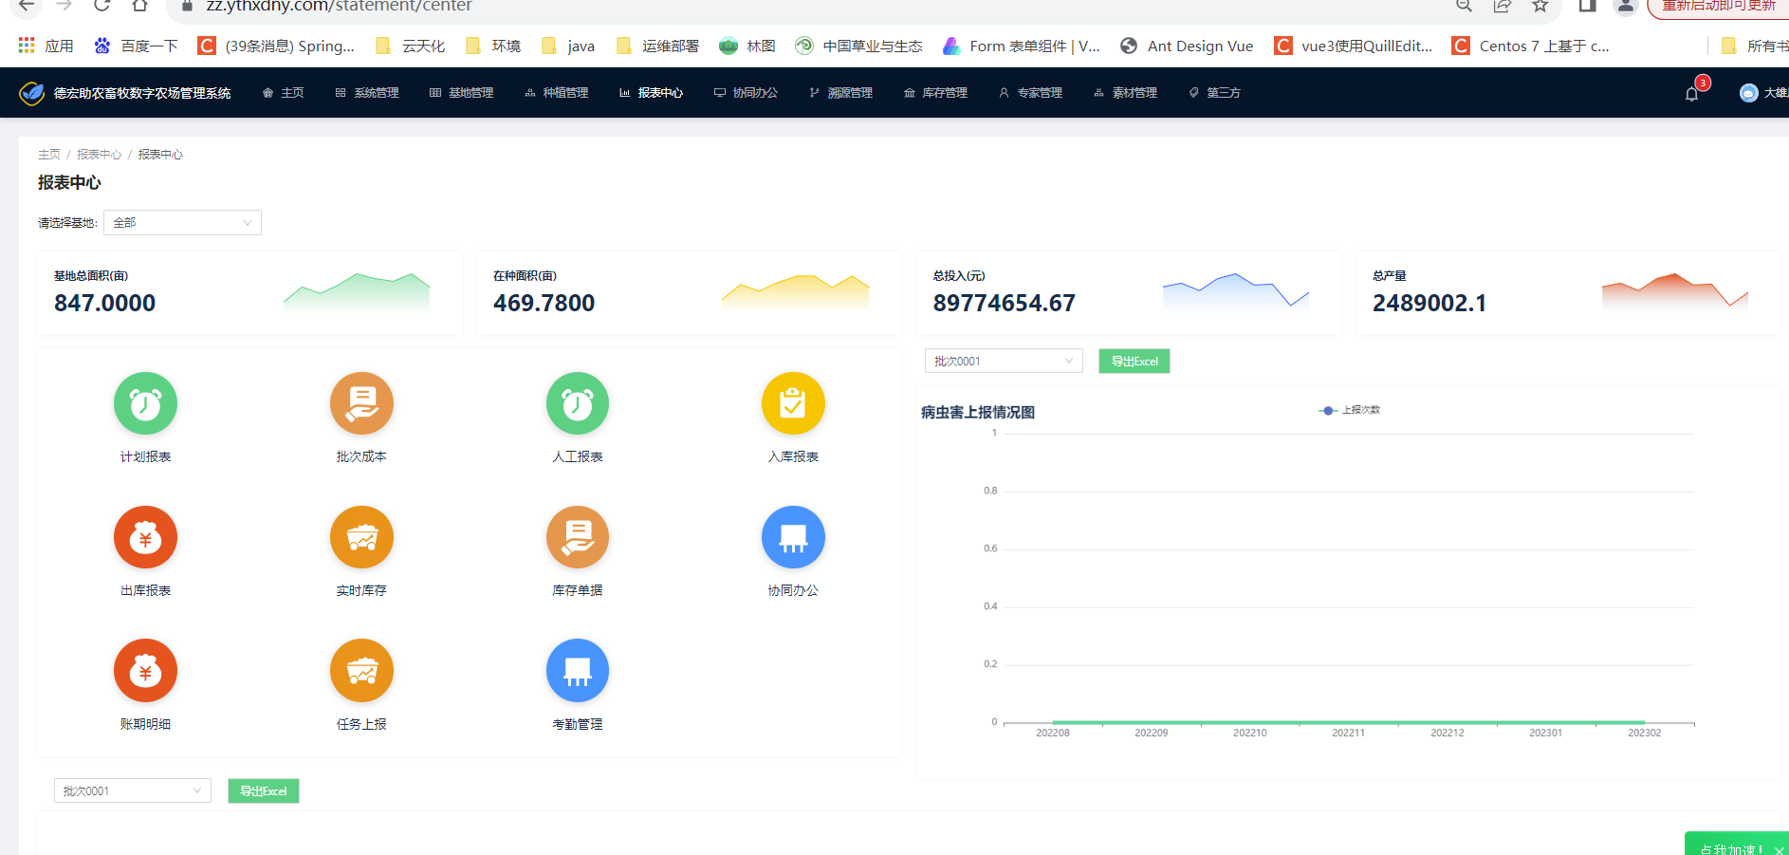
Task: Open the 基地管理 menu
Action: pyautogui.click(x=461, y=93)
